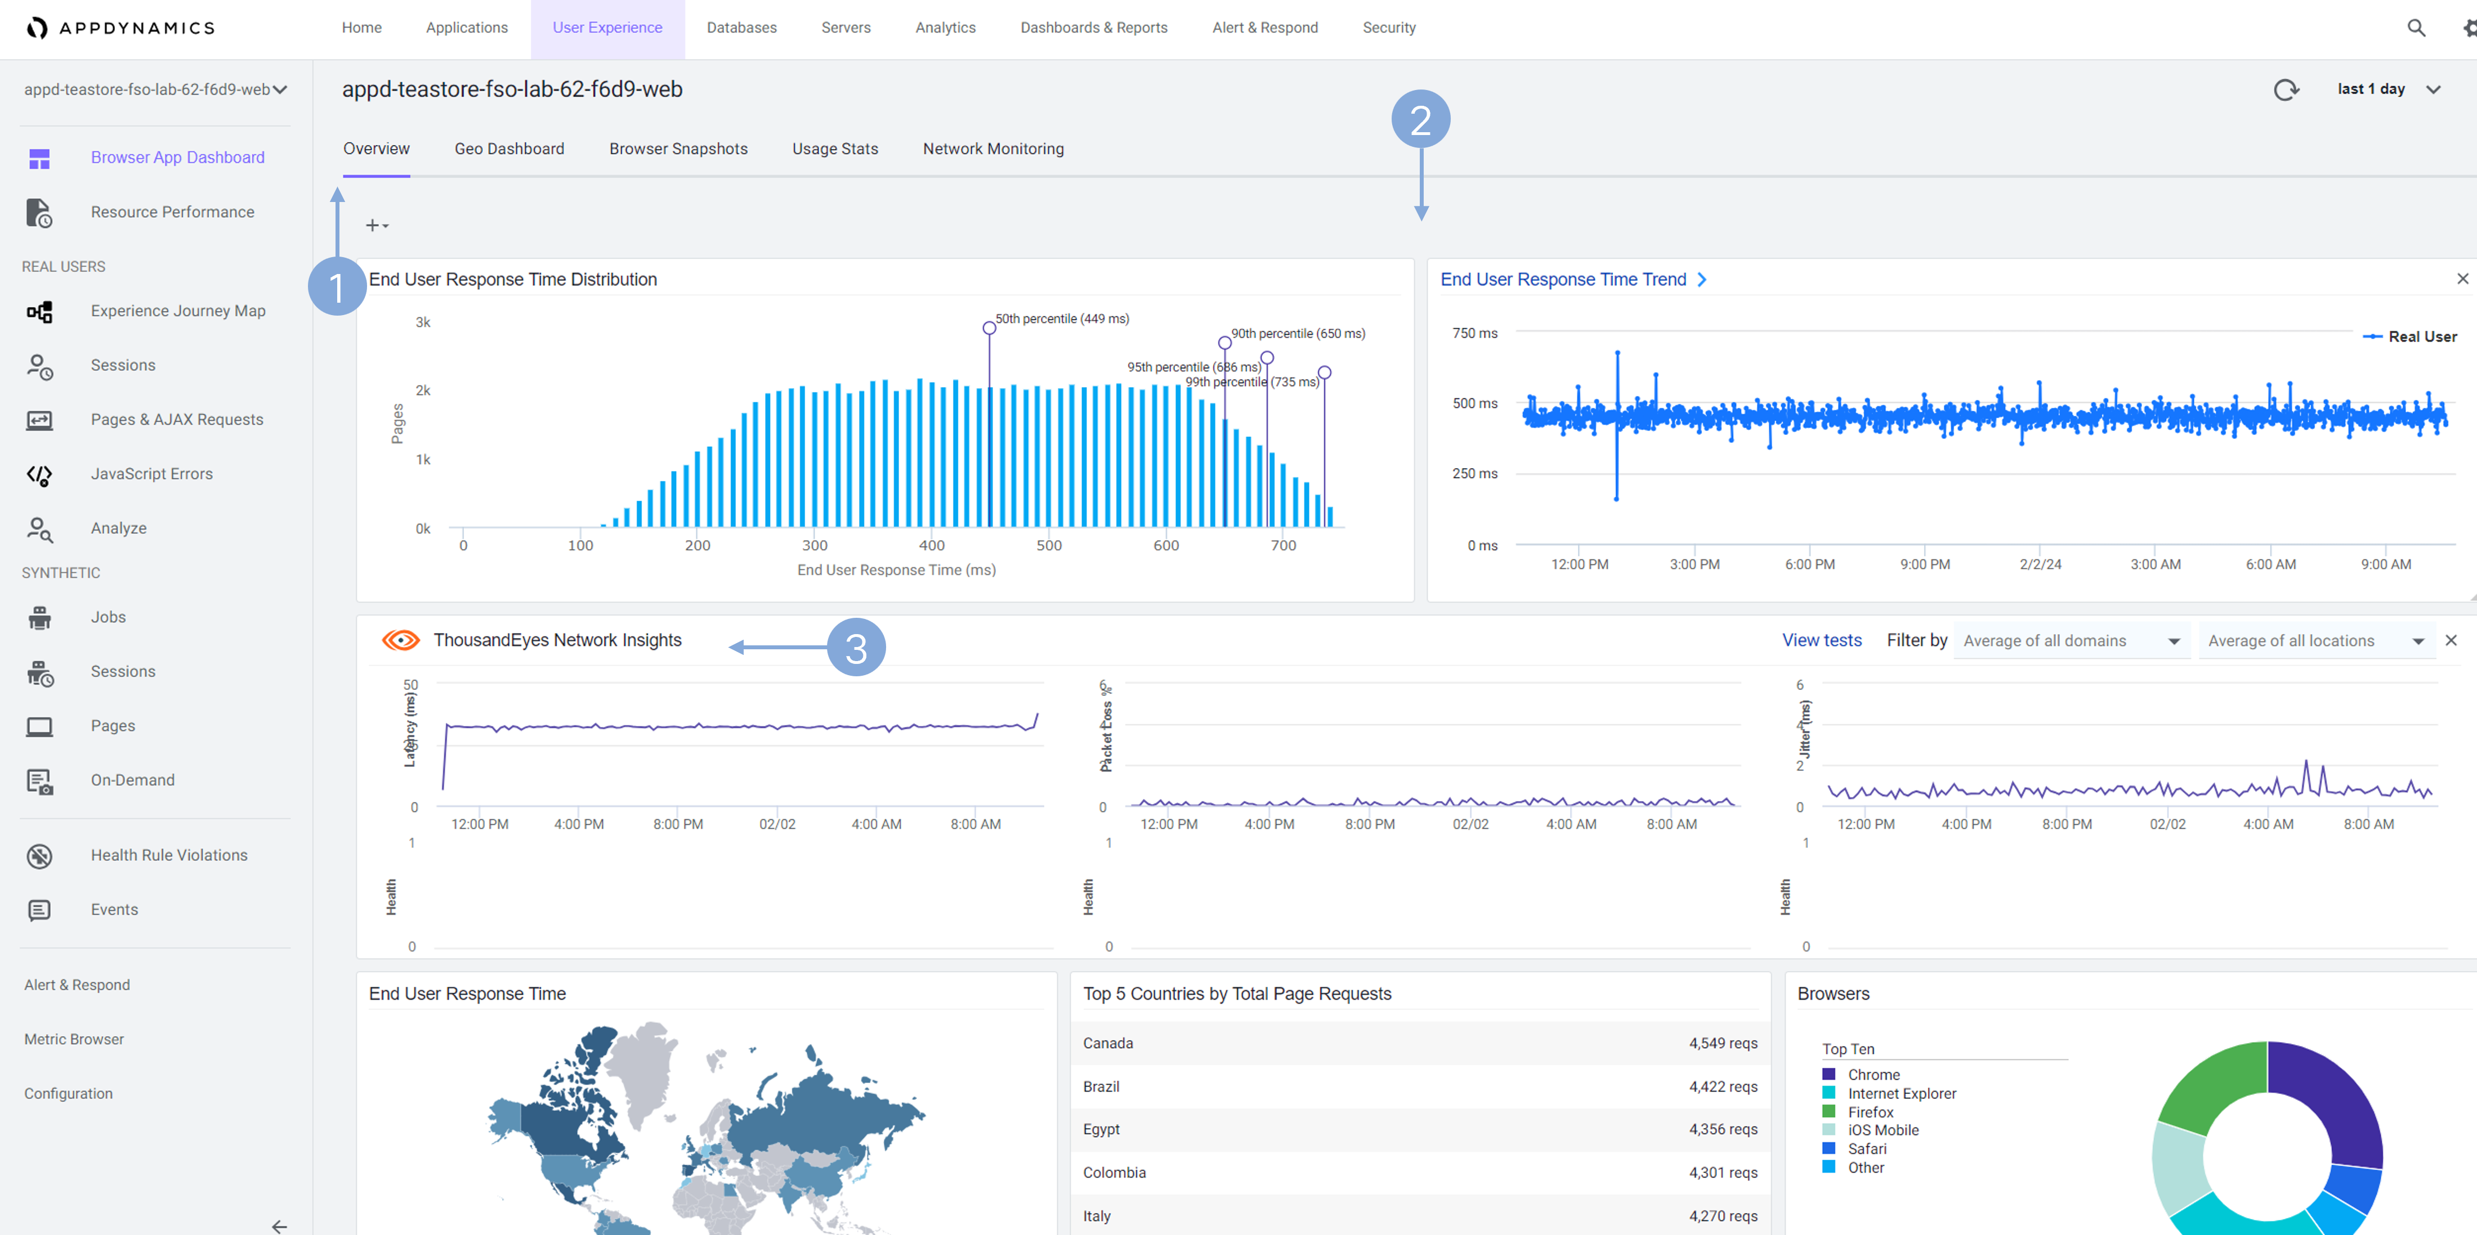The height and width of the screenshot is (1235, 2477).
Task: Click the refresh icon next to the time range
Action: coord(2286,89)
